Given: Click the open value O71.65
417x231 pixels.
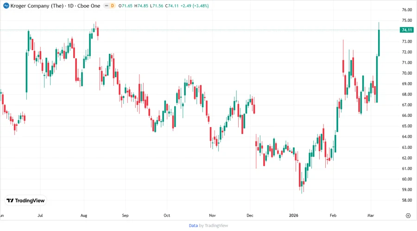Looking at the screenshot, I should [125, 6].
